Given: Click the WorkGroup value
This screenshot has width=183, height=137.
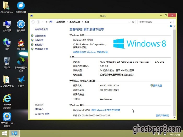Looking at the screenshot, I should click(106, 99).
